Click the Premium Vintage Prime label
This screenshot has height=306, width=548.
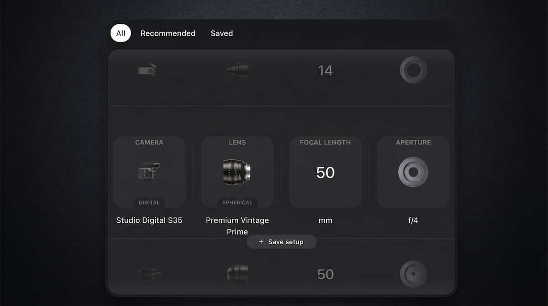click(237, 226)
